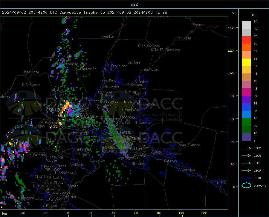Viewport: 269px width, 217px height.
Task: Click the 'Tres_Mayo' map label
Action: [108, 80]
